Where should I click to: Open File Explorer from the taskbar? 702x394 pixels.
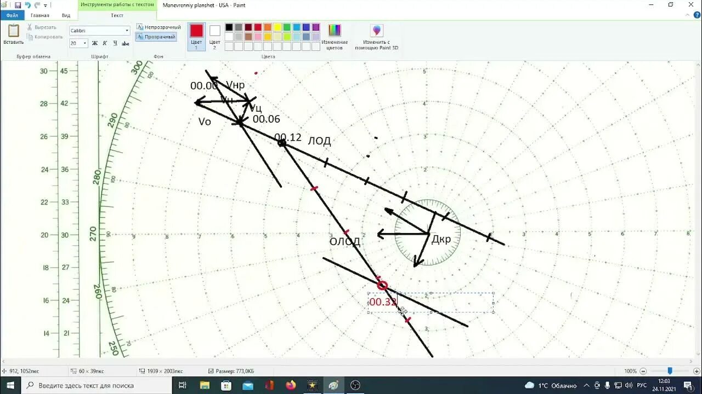tap(205, 385)
